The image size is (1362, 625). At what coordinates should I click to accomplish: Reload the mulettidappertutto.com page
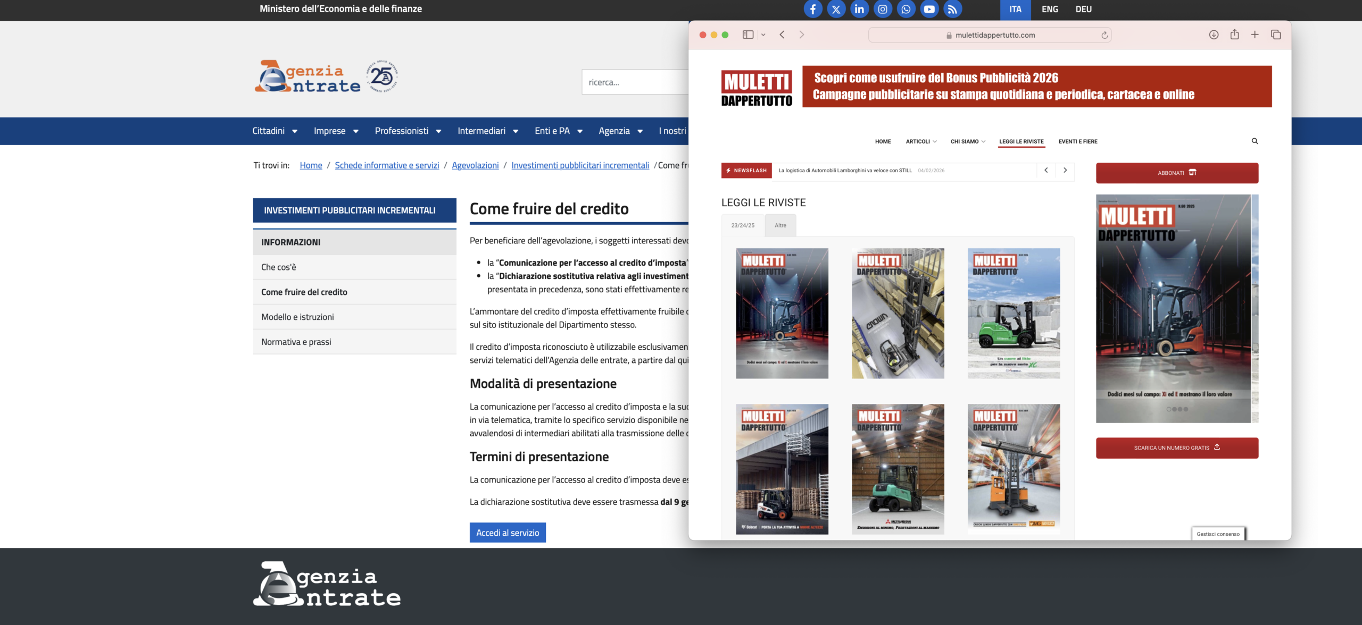coord(1104,35)
